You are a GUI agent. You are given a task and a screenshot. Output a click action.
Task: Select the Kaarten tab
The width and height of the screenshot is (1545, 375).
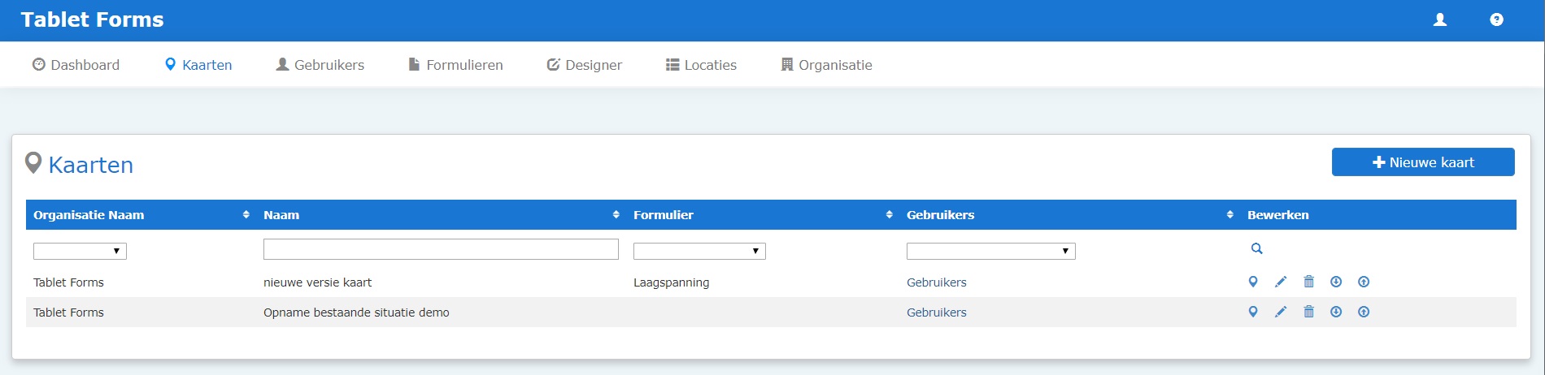click(198, 65)
